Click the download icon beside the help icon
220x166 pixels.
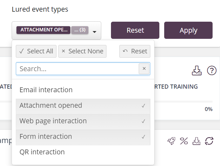(196, 71)
